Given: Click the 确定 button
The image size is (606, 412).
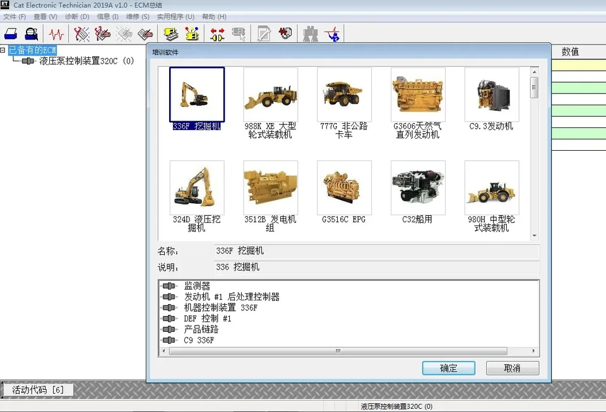Looking at the screenshot, I should pyautogui.click(x=449, y=368).
